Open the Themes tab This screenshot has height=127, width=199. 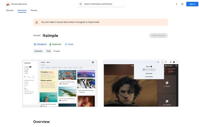pos(34,10)
